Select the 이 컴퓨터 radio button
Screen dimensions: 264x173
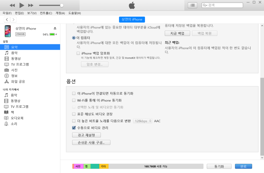pyautogui.click(x=74, y=38)
